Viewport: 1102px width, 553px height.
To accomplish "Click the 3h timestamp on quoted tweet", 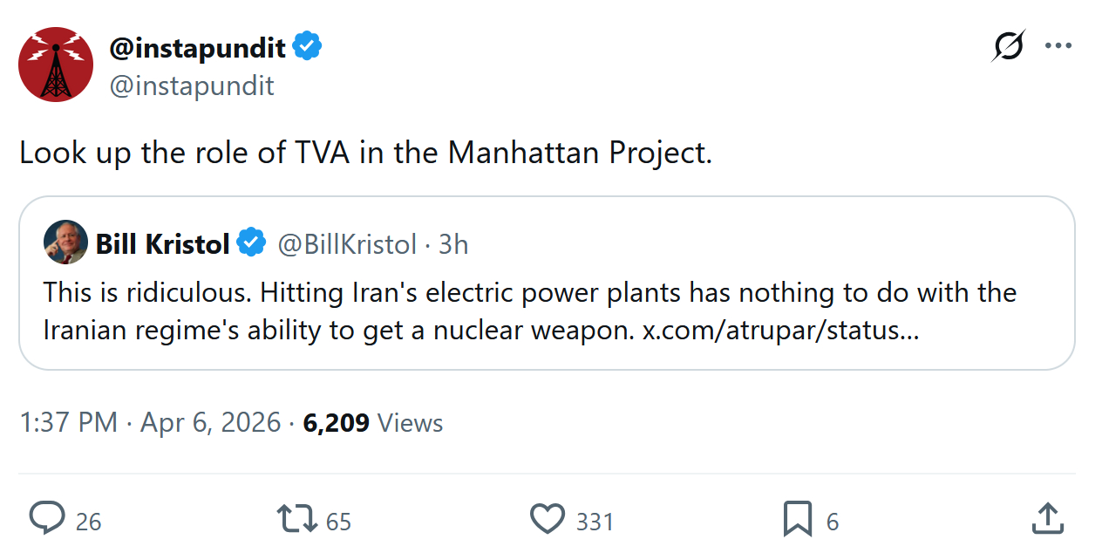I will point(453,245).
